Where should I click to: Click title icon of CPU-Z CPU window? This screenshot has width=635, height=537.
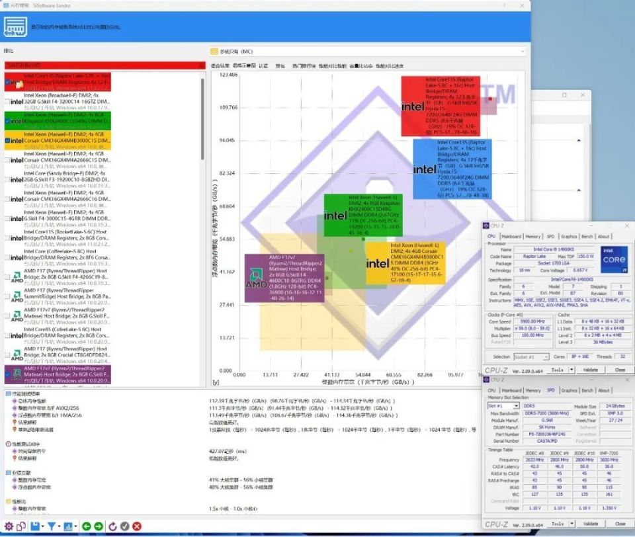click(486, 226)
